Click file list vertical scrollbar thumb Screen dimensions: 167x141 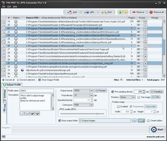164,47
